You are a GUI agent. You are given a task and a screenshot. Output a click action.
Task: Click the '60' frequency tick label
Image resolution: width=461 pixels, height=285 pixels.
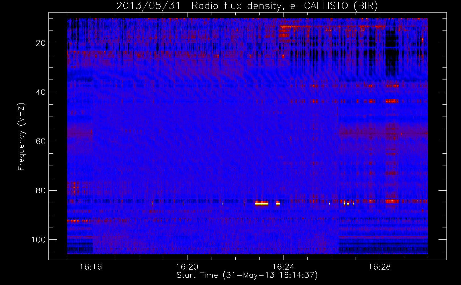[x=41, y=141]
